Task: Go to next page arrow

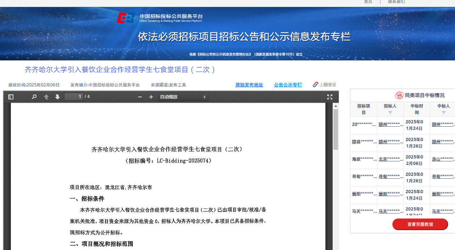Action: [x=58, y=97]
